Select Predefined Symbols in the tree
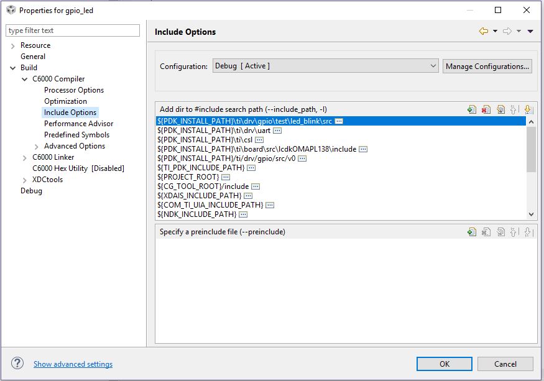 (76, 135)
